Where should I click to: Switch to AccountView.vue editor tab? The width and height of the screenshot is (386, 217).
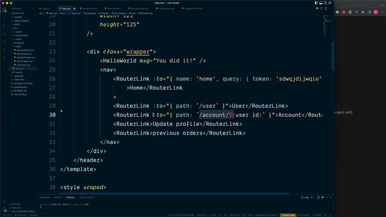pos(139,8)
